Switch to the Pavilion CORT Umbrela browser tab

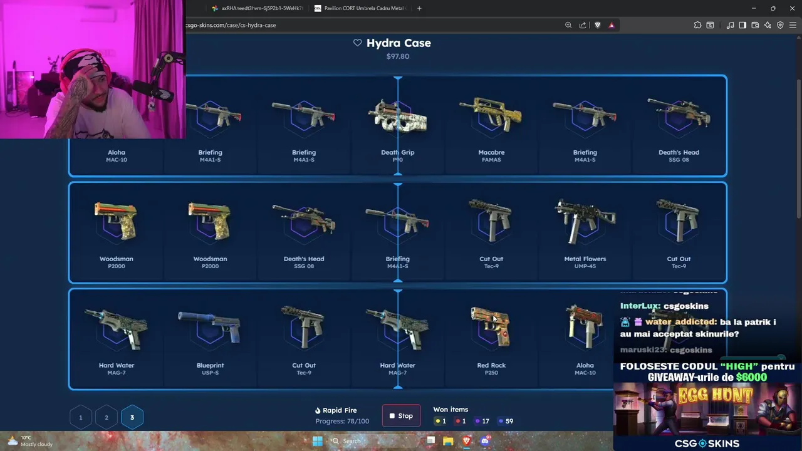(360, 8)
